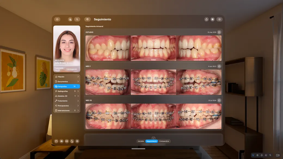
Task: Open the patient search icon
Action: coord(77,19)
